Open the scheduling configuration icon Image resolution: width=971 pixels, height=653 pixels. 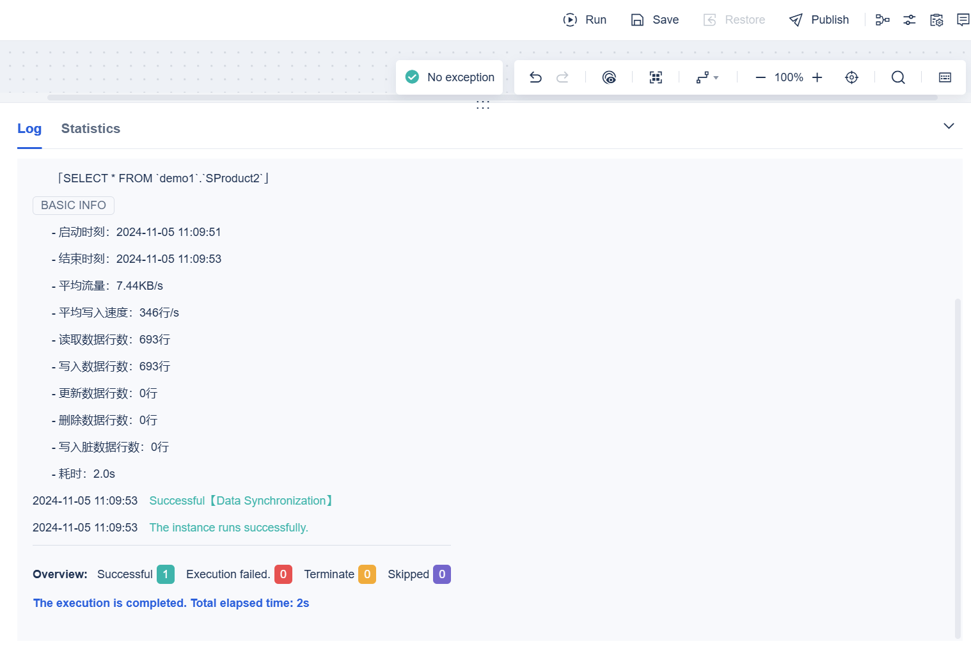pyautogui.click(x=936, y=20)
